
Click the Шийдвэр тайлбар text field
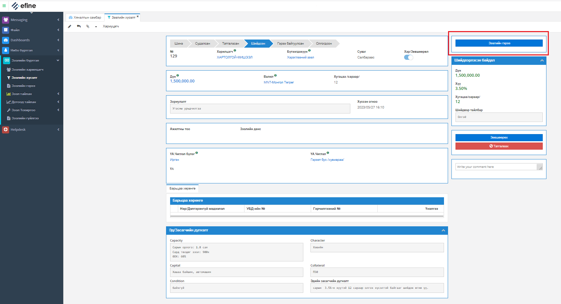pyautogui.click(x=499, y=117)
